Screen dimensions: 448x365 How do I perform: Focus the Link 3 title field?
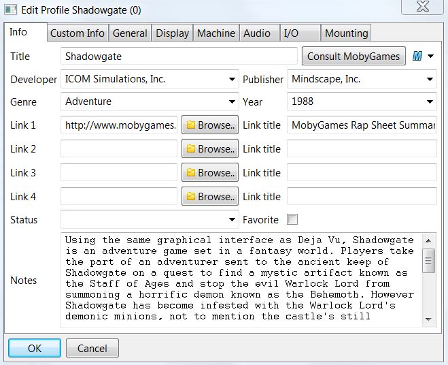coord(362,172)
